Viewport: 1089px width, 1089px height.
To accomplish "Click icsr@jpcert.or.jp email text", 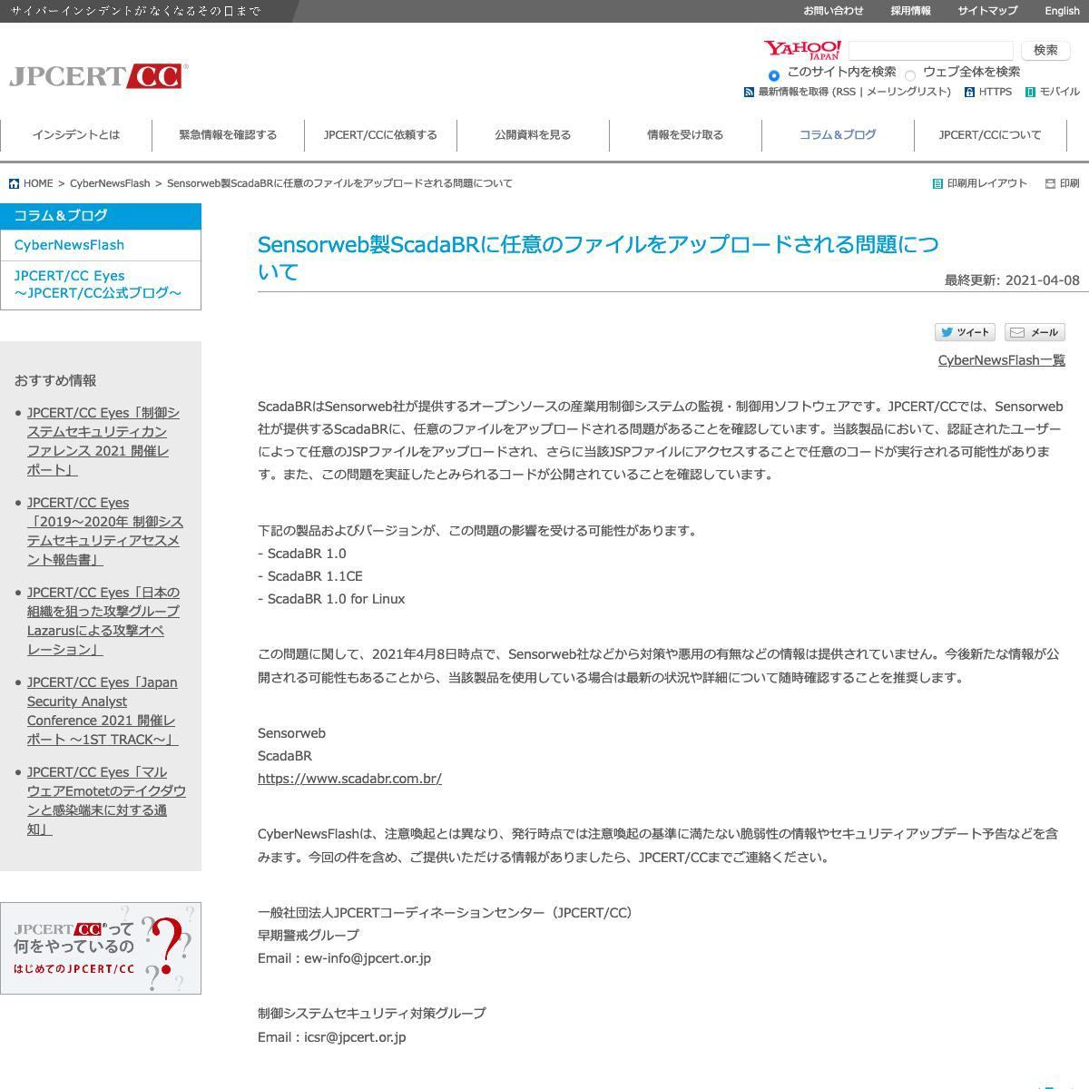I will tap(355, 1037).
